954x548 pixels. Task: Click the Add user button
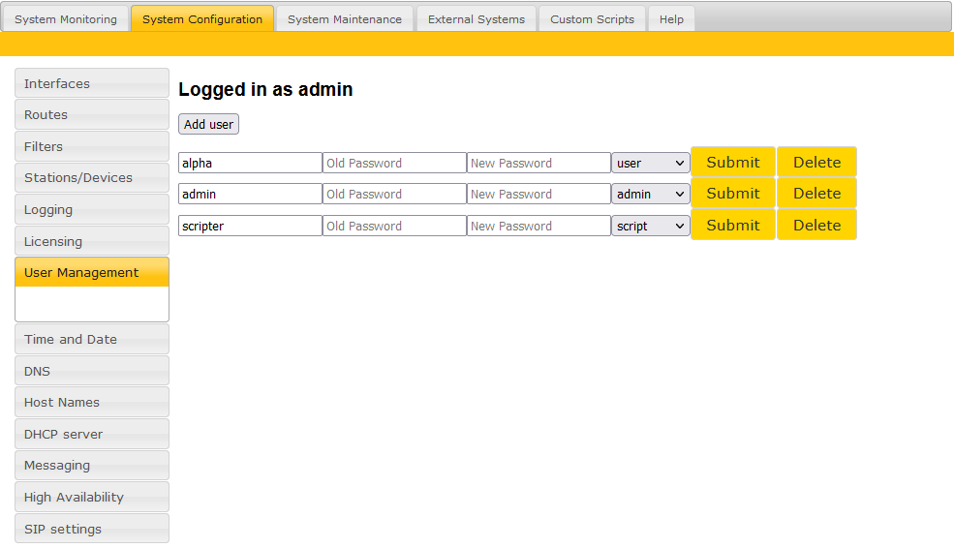point(208,124)
